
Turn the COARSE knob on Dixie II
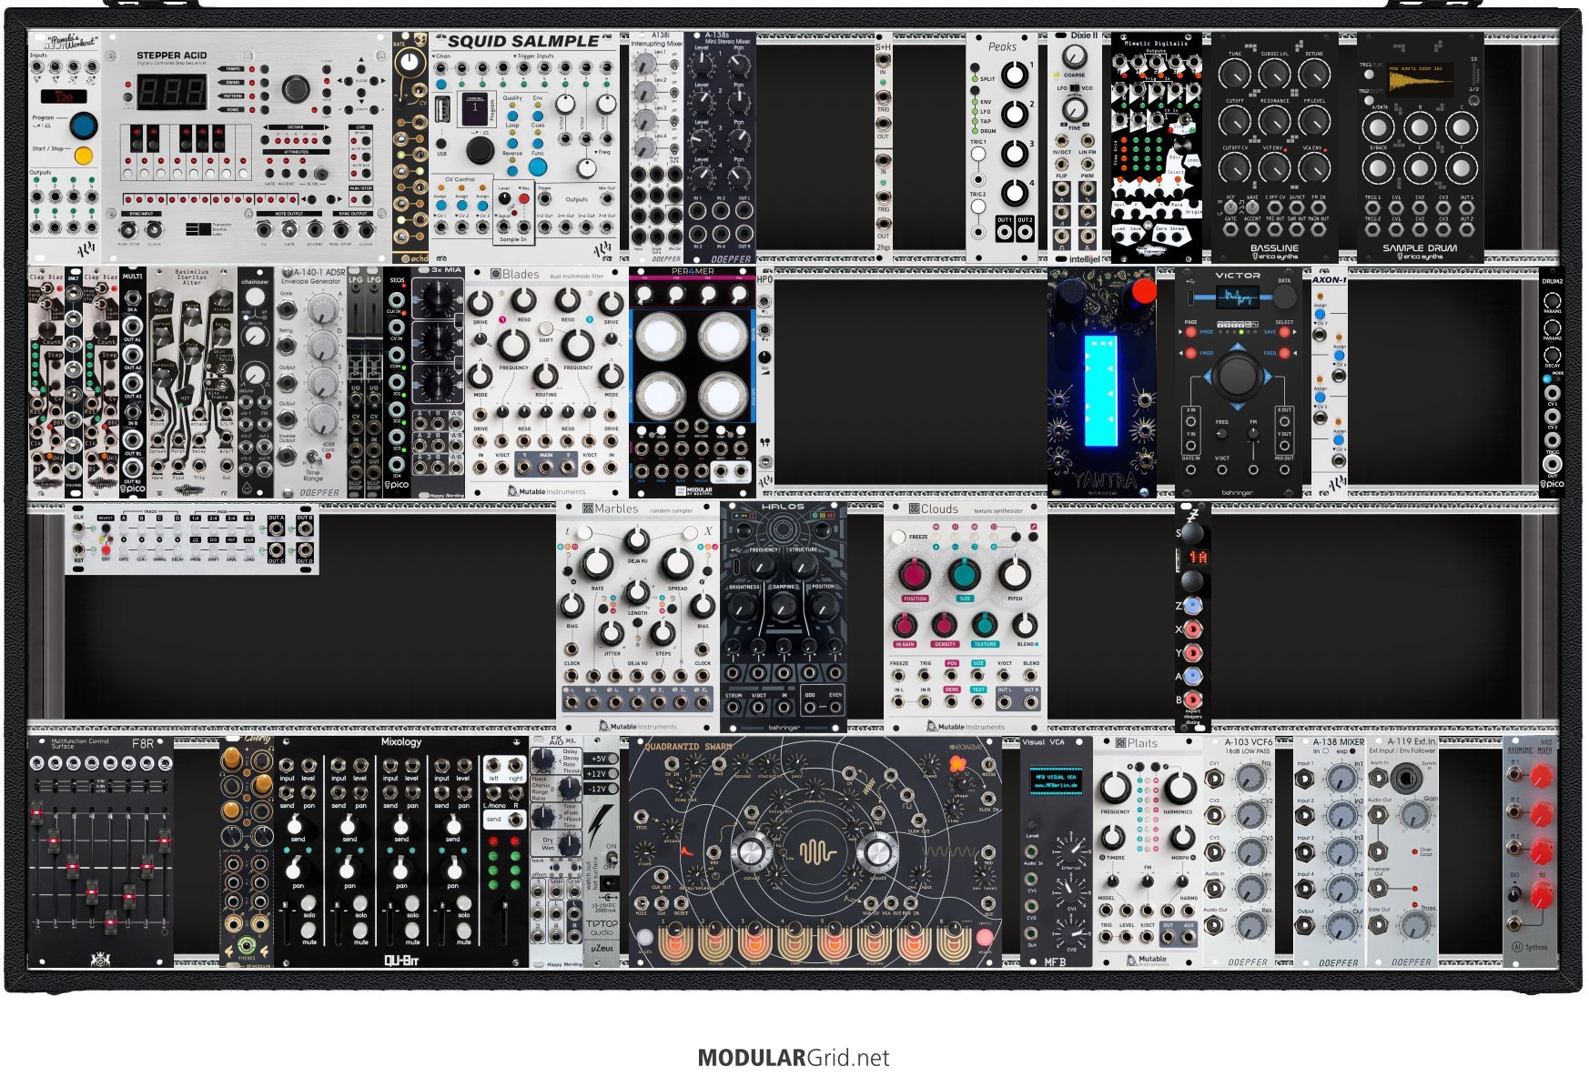1075,57
